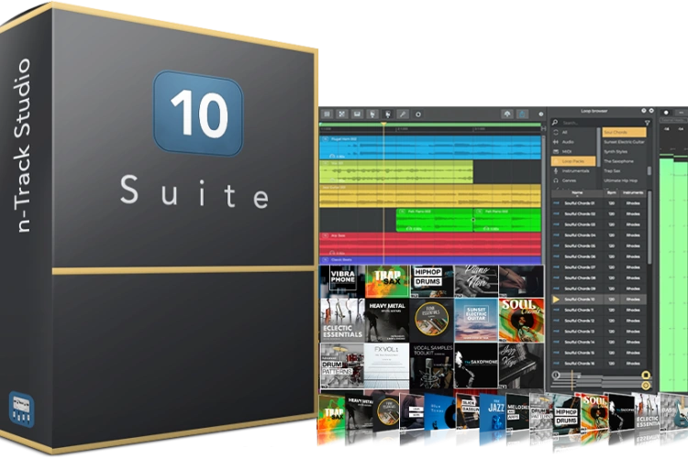Select the Soulful Chords 03 loop row
The image size is (688, 458).
coord(598,224)
